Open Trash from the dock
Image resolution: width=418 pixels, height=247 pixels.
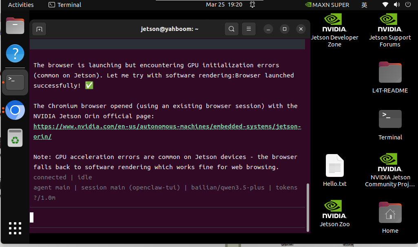click(15, 138)
